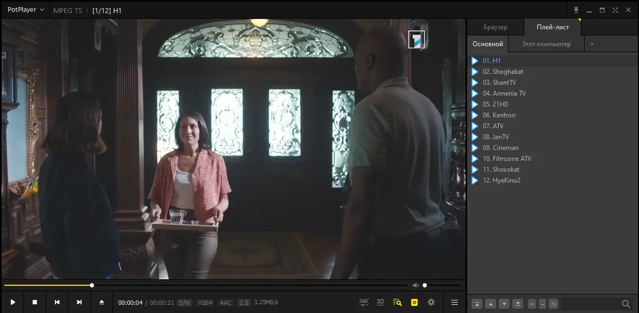Mute audio with the speaker icon

(x=415, y=285)
